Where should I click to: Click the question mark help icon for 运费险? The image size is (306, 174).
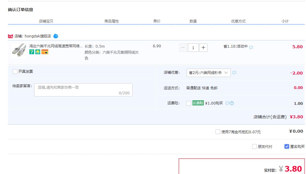(x=232, y=103)
